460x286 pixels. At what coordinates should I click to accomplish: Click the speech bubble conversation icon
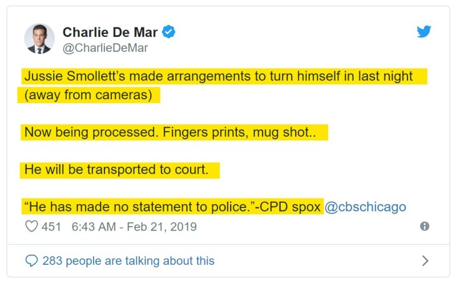click(31, 260)
